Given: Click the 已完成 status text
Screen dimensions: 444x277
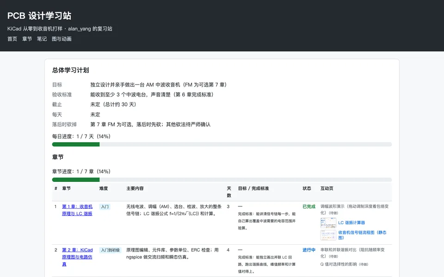Looking at the screenshot, I should coord(308,207).
